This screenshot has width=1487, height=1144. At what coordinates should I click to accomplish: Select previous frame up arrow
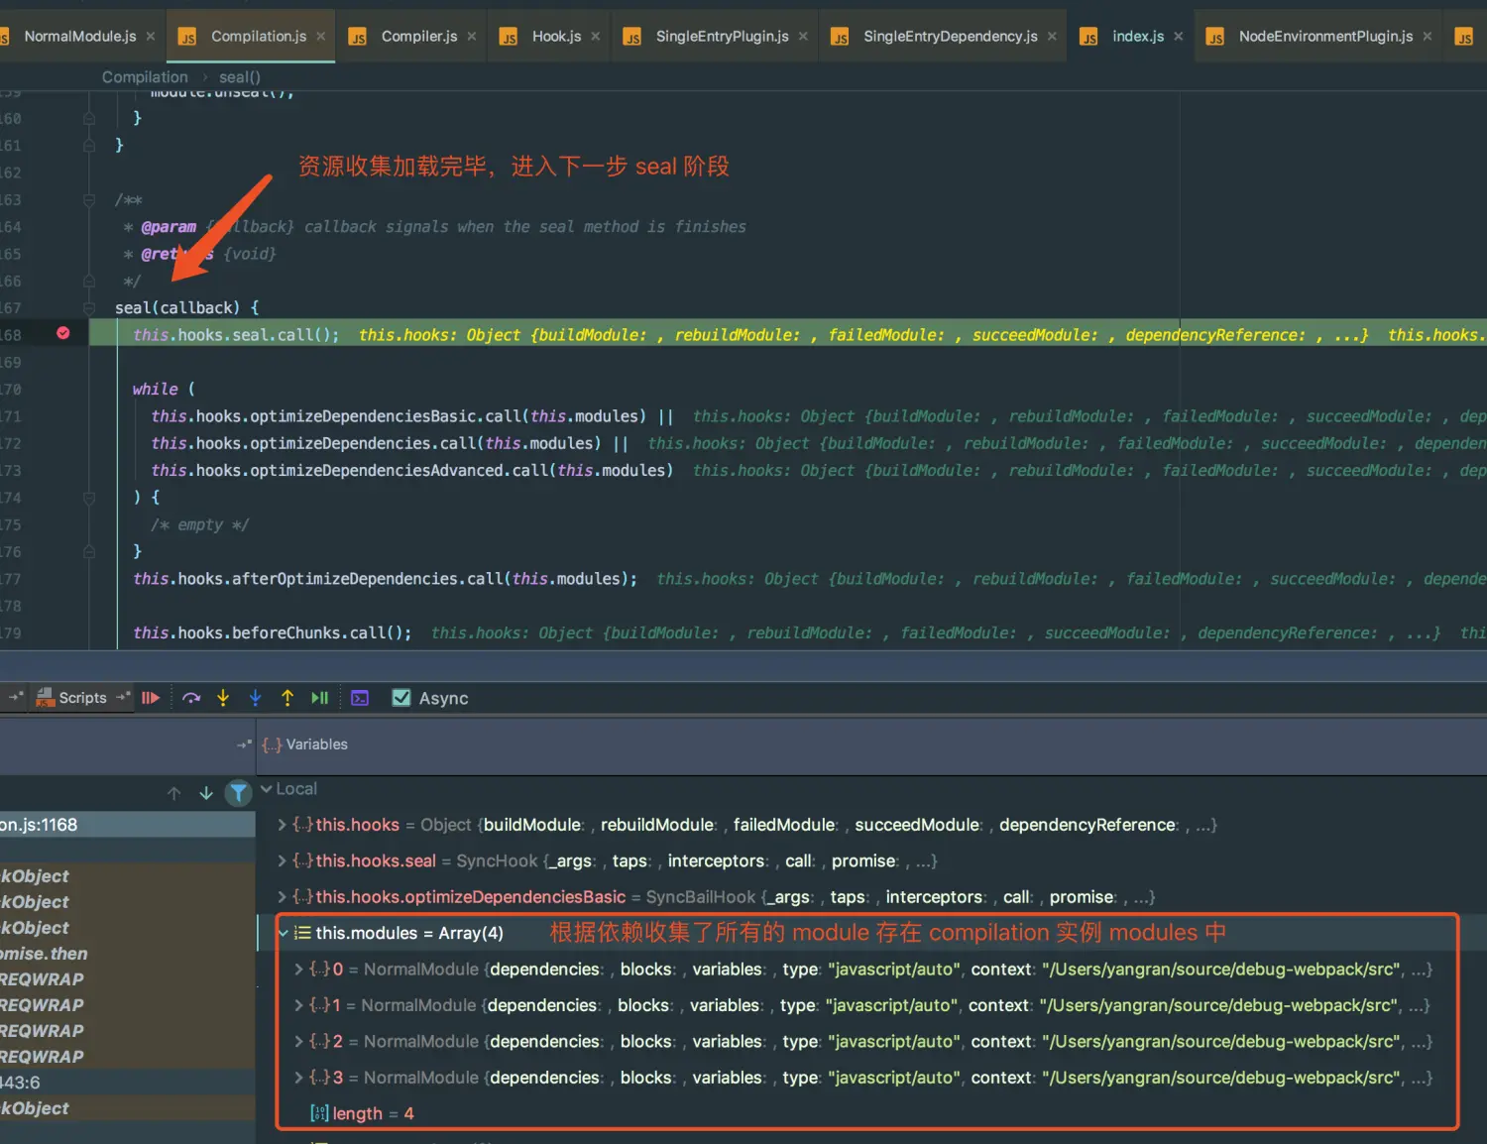tap(174, 793)
